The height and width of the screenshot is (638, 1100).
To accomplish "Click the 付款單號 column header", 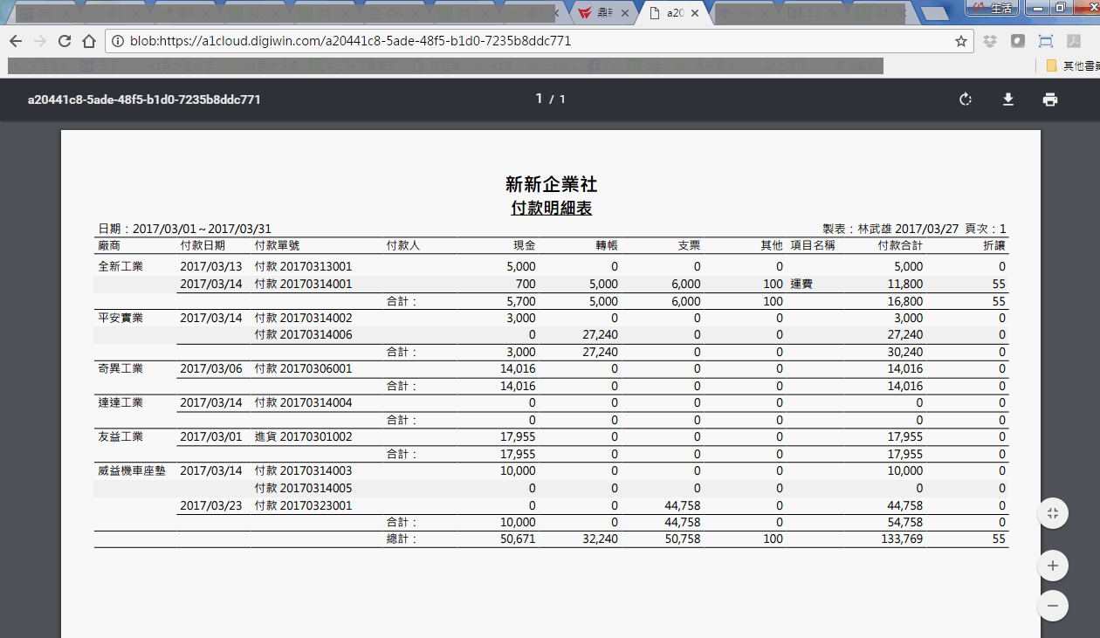I will click(277, 245).
